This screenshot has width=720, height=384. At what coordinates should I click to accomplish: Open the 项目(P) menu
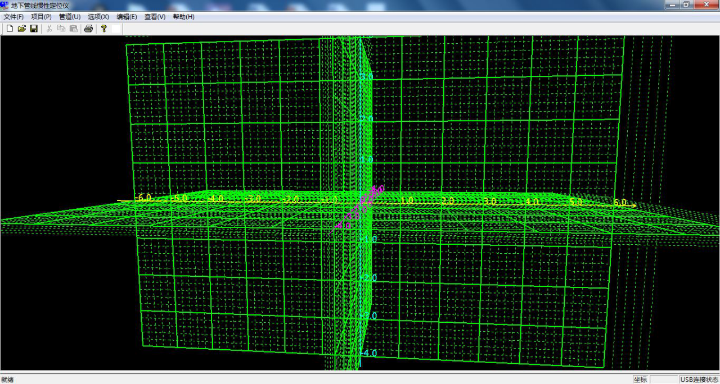[41, 17]
